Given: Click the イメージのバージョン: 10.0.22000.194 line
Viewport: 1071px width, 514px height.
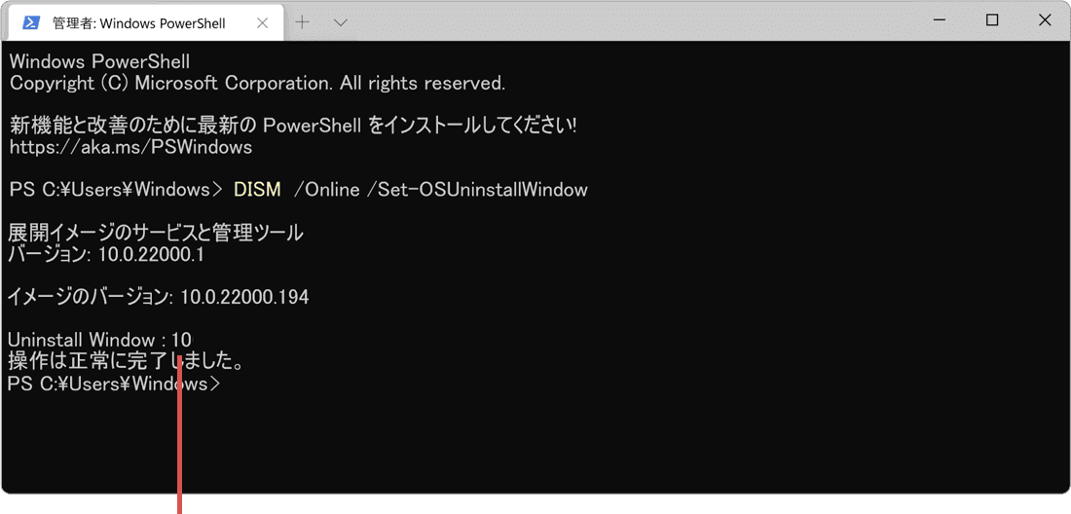Looking at the screenshot, I should click(x=159, y=298).
